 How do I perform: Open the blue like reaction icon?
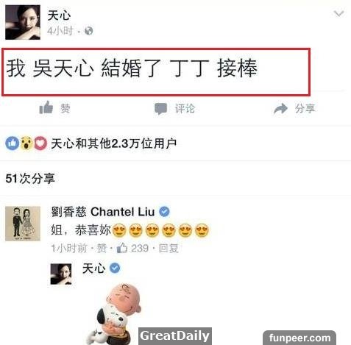[x=12, y=143]
